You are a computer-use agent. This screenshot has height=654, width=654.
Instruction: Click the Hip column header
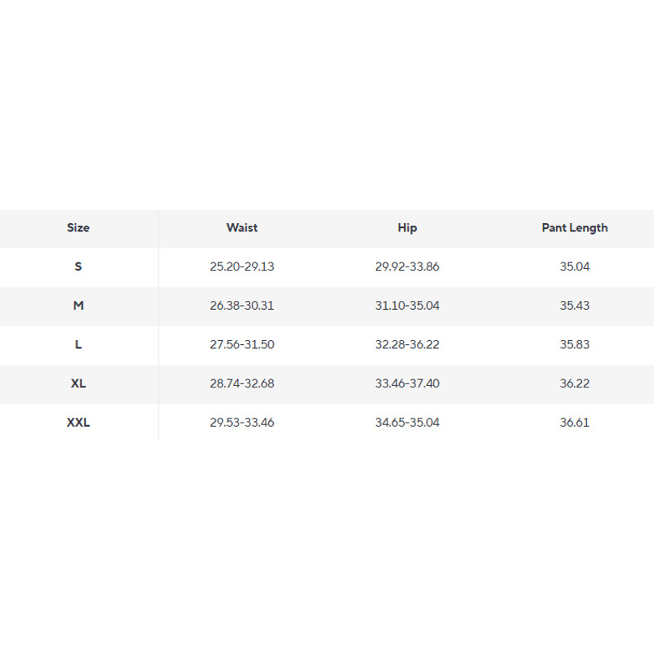pyautogui.click(x=407, y=228)
